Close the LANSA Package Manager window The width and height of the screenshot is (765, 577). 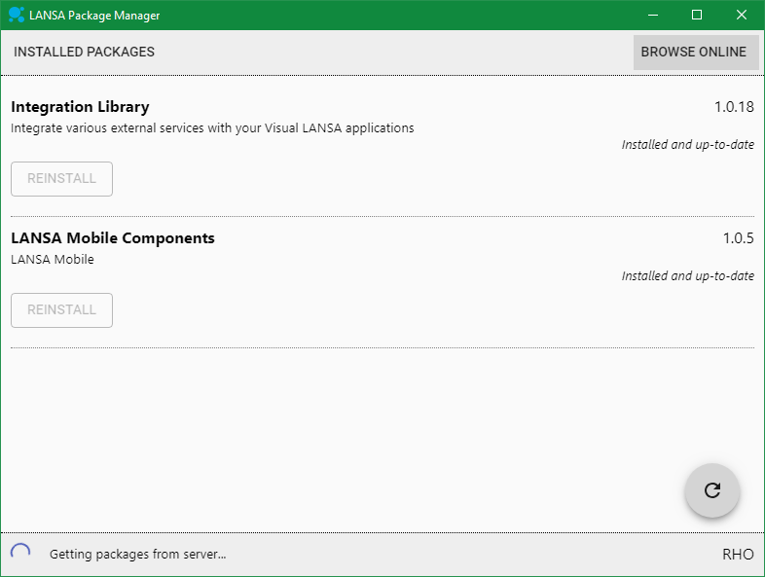pyautogui.click(x=742, y=15)
